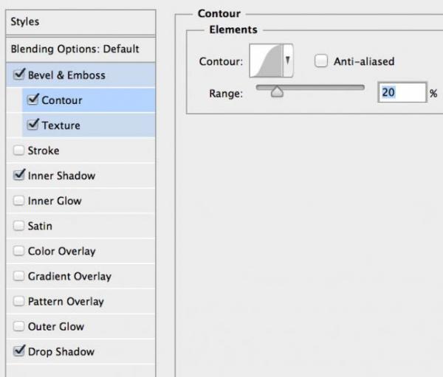
Task: Click the Range slider handle
Action: [277, 92]
